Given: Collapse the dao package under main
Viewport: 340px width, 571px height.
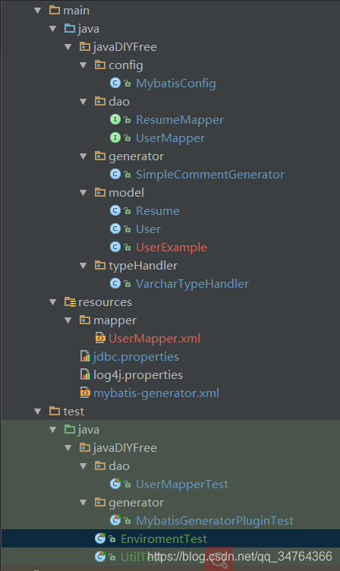Looking at the screenshot, I should [83, 102].
